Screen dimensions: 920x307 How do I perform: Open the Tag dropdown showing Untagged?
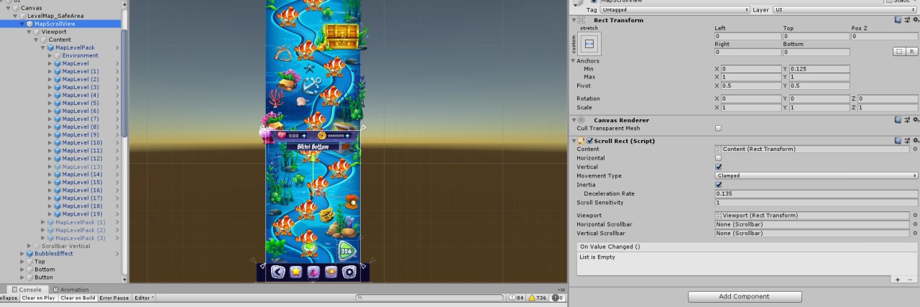pos(675,10)
